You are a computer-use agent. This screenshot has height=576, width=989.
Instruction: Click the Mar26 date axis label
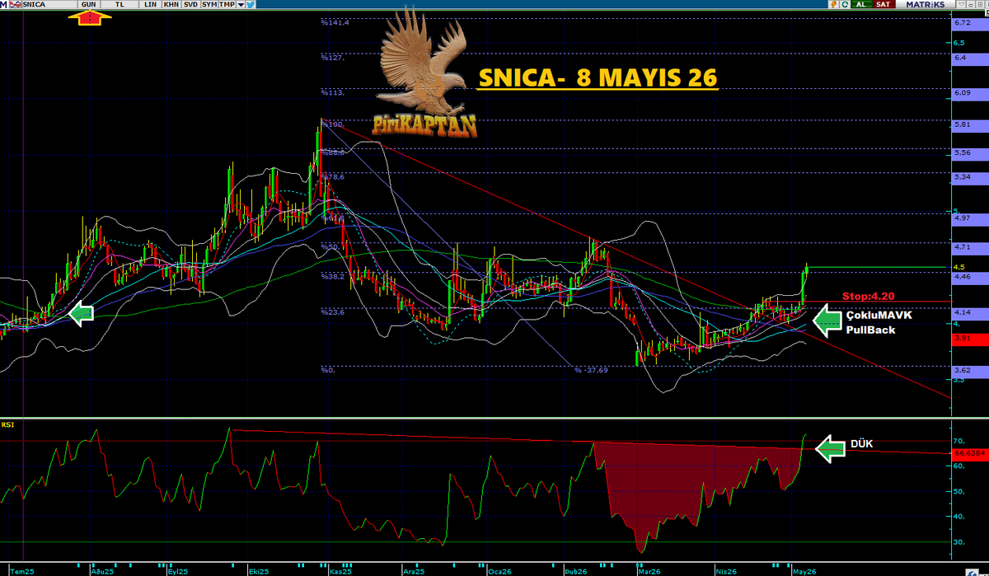(648, 570)
